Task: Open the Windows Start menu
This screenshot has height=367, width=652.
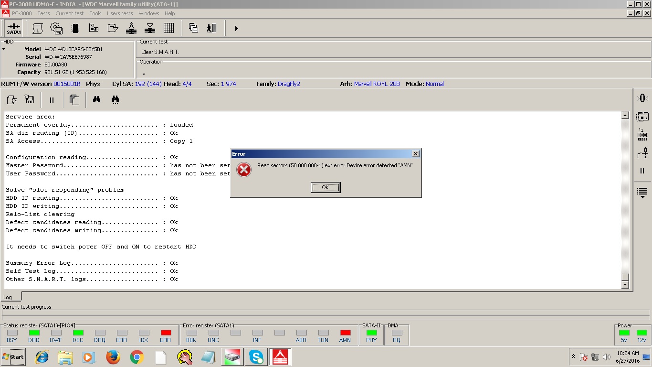Action: point(13,357)
